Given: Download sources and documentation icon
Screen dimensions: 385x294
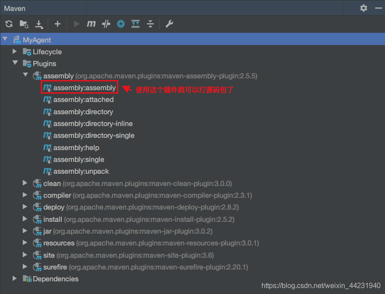Looking at the screenshot, I should (39, 24).
